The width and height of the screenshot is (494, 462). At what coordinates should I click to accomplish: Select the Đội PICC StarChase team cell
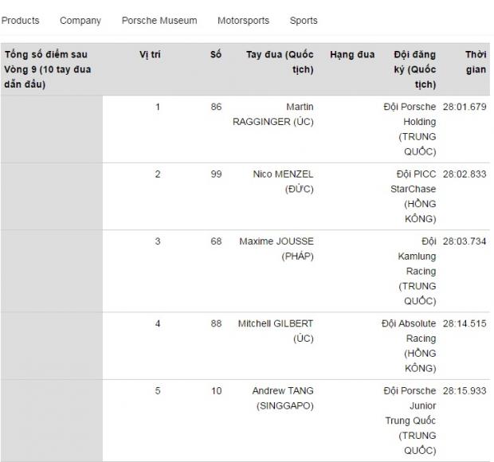[x=414, y=196]
